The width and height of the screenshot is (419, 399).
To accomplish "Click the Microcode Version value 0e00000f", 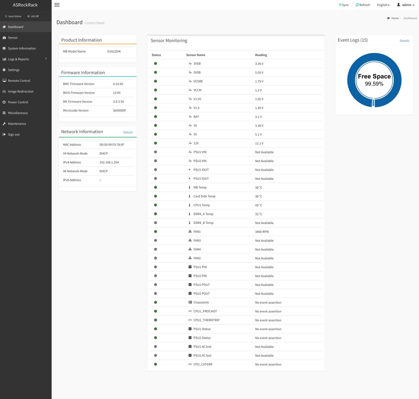I will pyautogui.click(x=119, y=110).
